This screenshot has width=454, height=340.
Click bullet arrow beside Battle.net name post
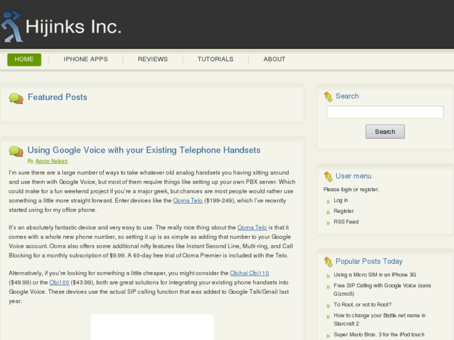(328, 316)
